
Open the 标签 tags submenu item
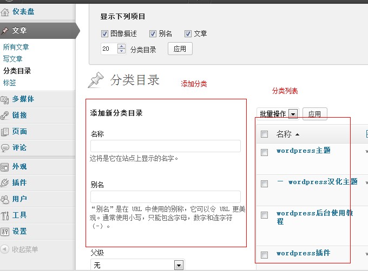(x=10, y=83)
